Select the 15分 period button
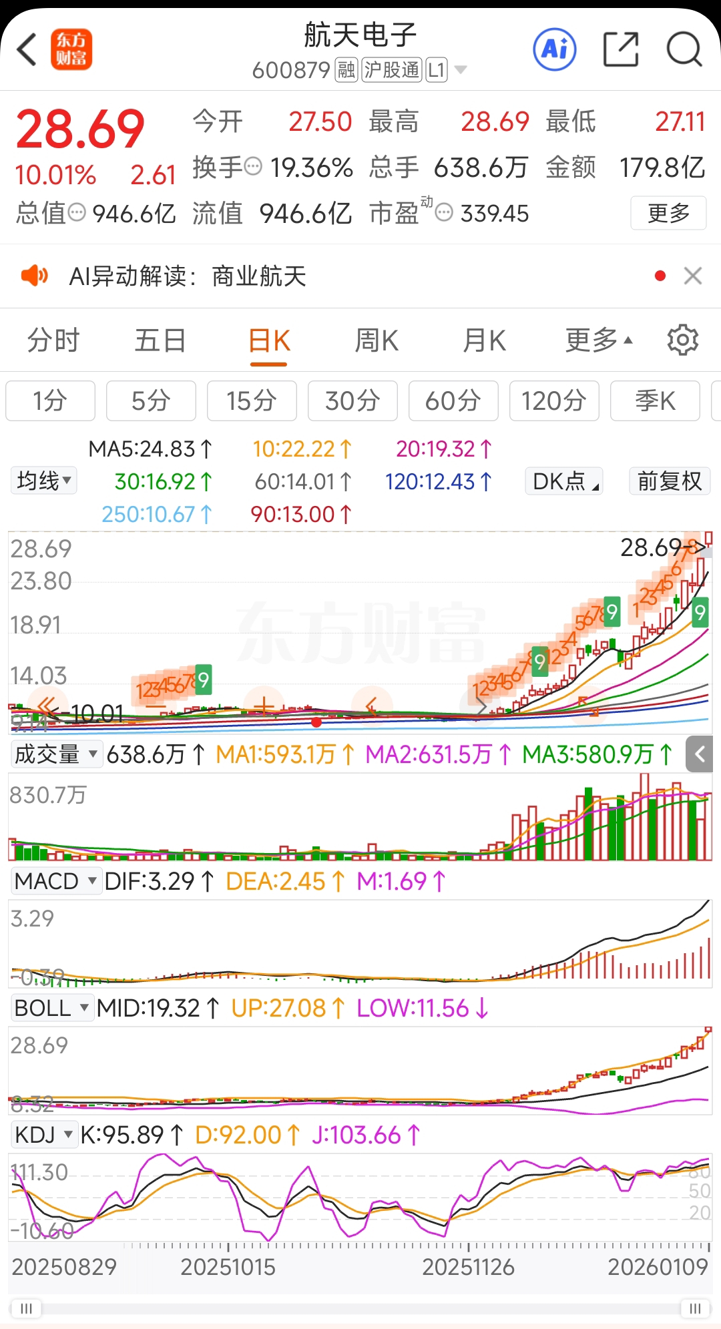The height and width of the screenshot is (1329, 721). pos(252,401)
